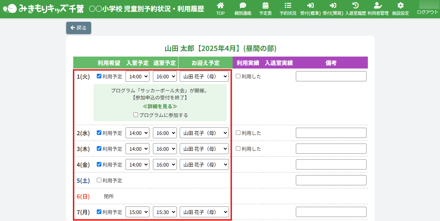Expand お迎え予定 dropdown for 4(金)

tap(204, 164)
